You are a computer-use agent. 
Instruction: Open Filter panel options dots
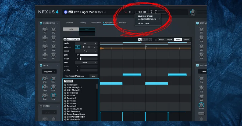(x=58, y=106)
